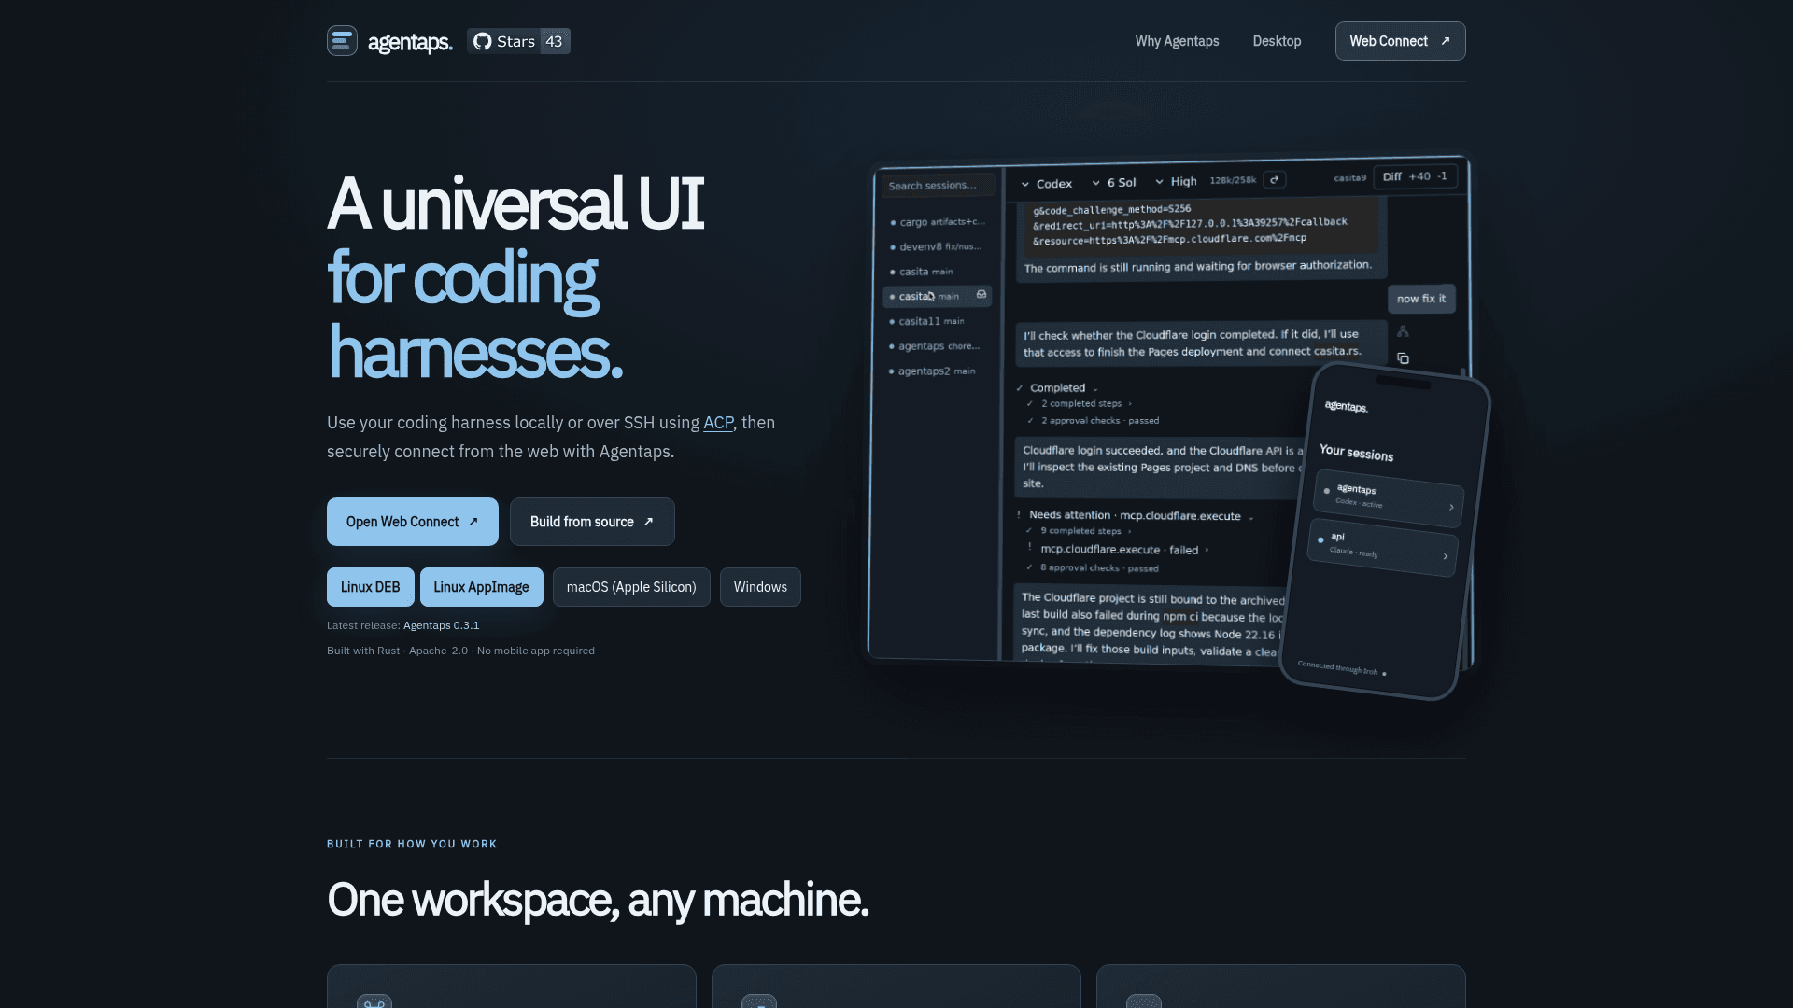
Task: Click the 2 approval checks passed row
Action: click(x=1093, y=421)
